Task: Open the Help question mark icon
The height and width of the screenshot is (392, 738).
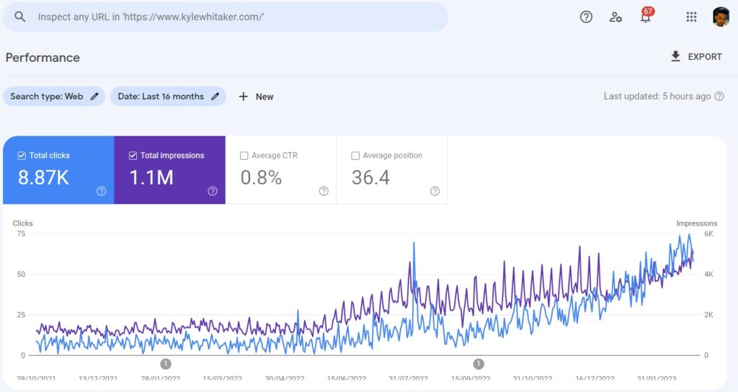Action: pyautogui.click(x=586, y=17)
